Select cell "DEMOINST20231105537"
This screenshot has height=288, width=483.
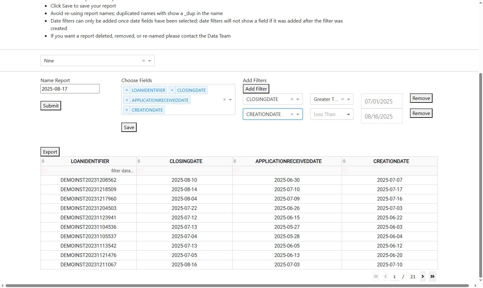point(88,237)
